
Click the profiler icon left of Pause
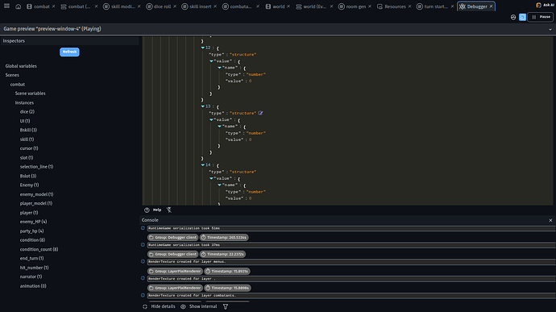tap(513, 17)
